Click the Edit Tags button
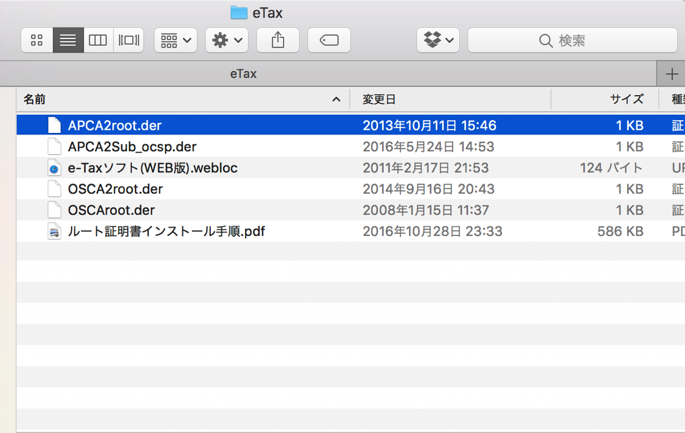Viewport: 685px width, 433px height. tap(329, 40)
